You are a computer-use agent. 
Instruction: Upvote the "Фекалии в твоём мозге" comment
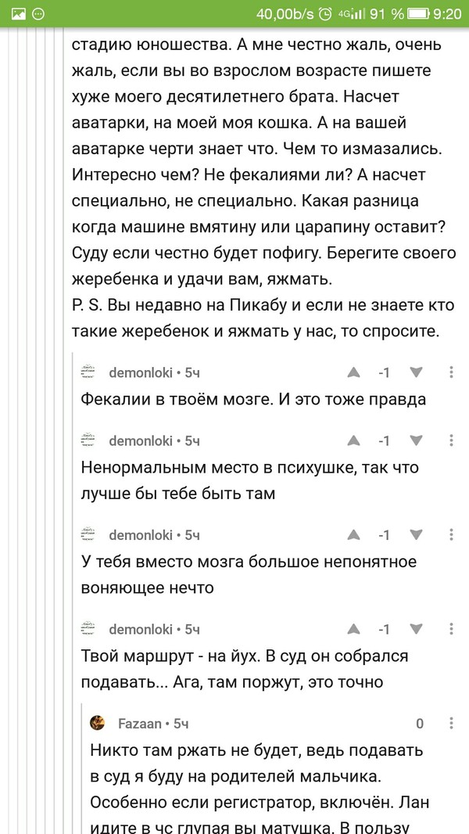(354, 372)
